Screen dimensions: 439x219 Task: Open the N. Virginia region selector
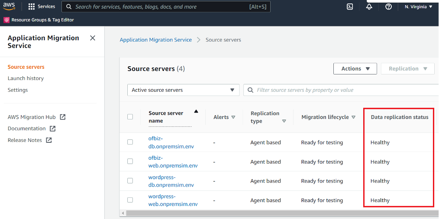click(x=418, y=6)
